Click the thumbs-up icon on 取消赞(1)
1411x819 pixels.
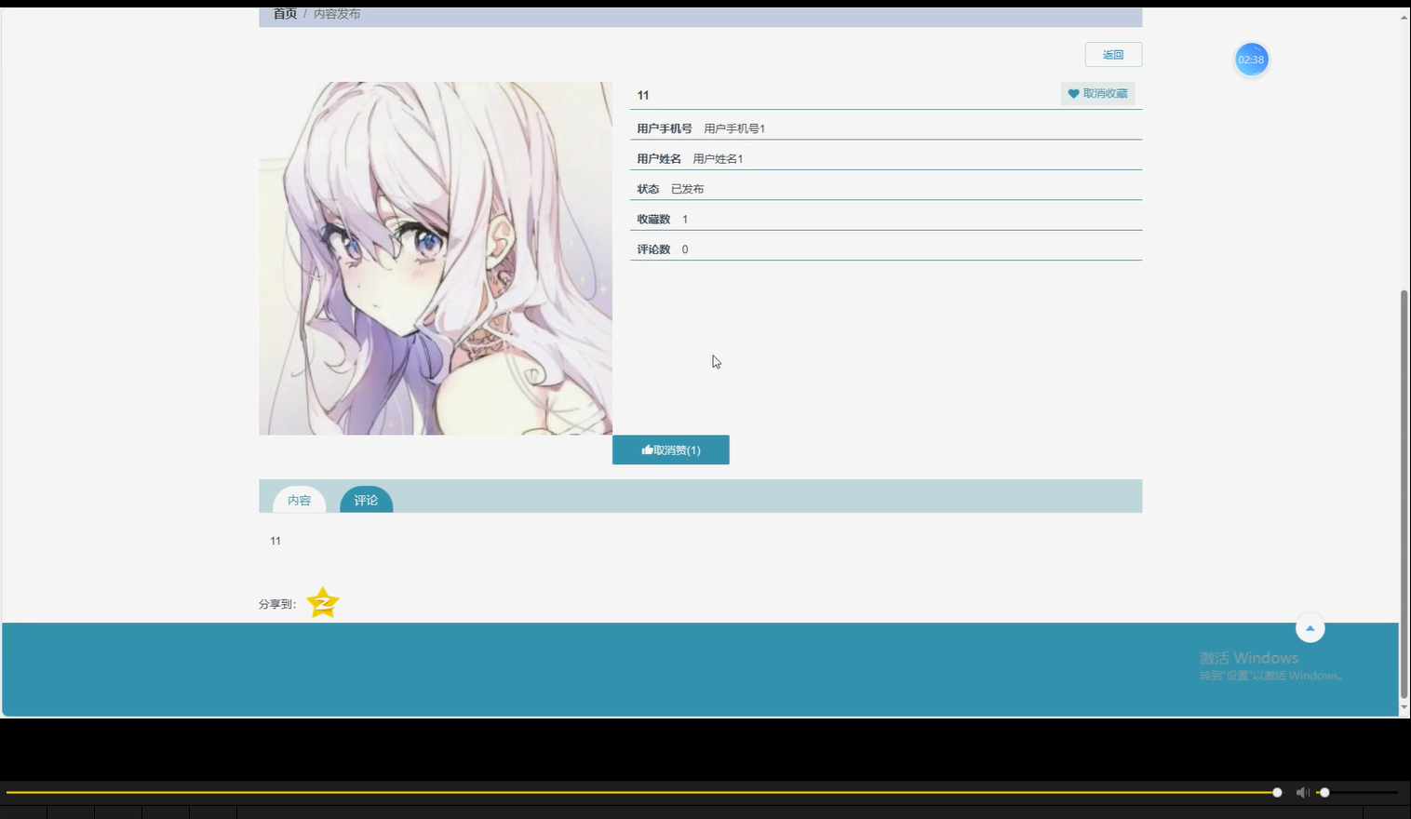click(x=647, y=450)
